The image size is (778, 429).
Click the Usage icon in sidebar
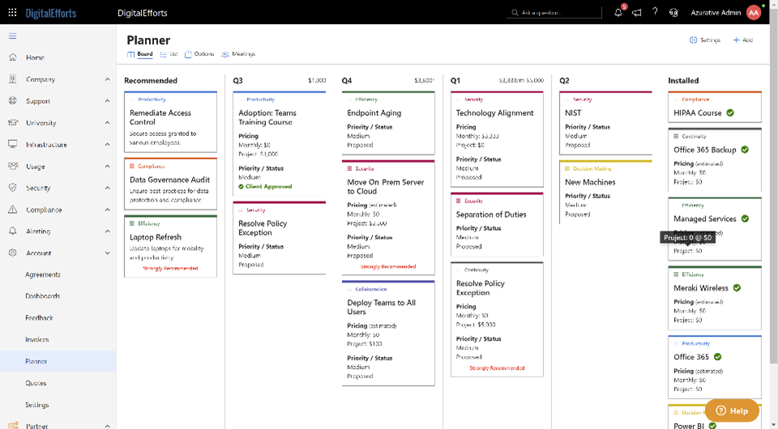[13, 166]
